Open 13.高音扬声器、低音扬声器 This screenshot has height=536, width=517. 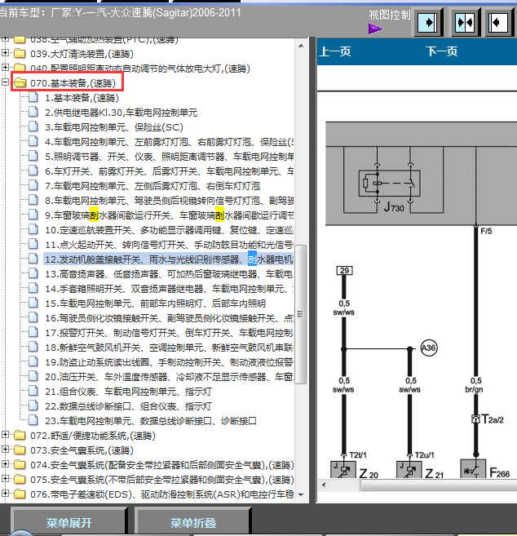tap(169, 274)
